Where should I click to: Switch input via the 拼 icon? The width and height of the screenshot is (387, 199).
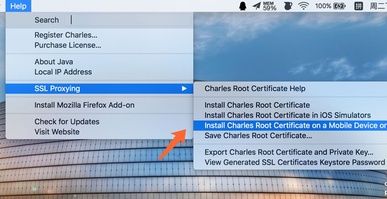click(358, 6)
